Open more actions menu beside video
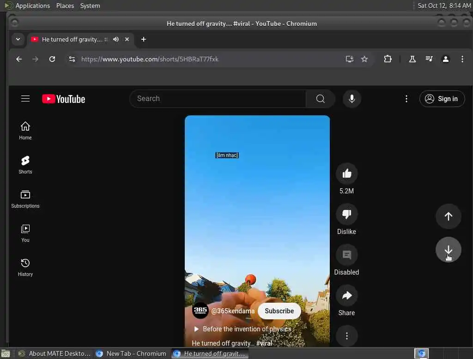This screenshot has height=359, width=473. coord(346,336)
